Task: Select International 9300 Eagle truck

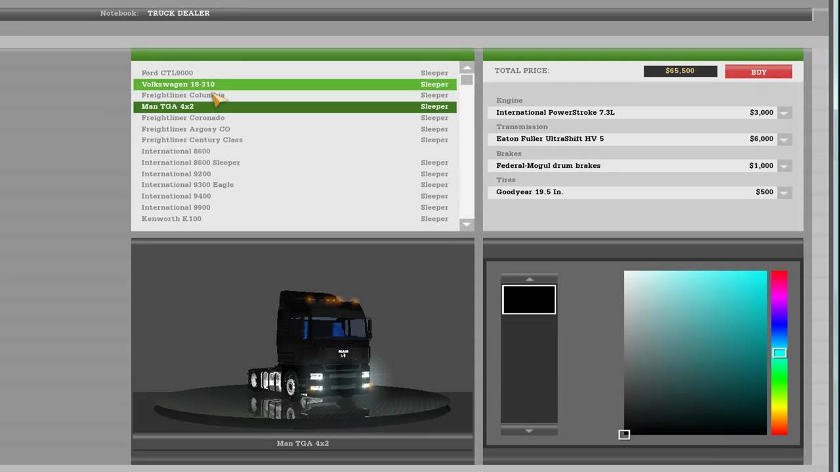Action: pyautogui.click(x=295, y=185)
